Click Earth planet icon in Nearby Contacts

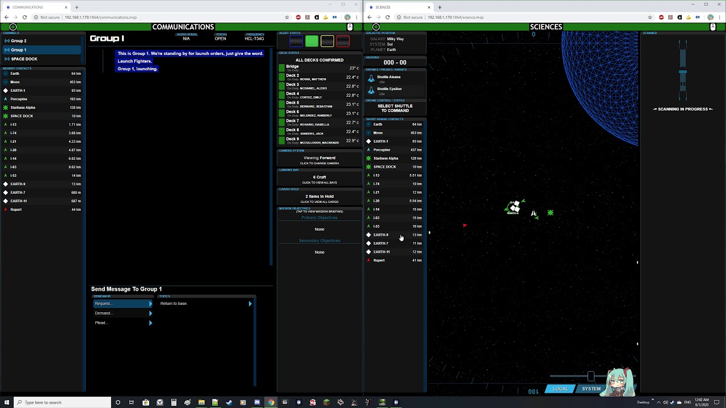pyautogui.click(x=6, y=74)
